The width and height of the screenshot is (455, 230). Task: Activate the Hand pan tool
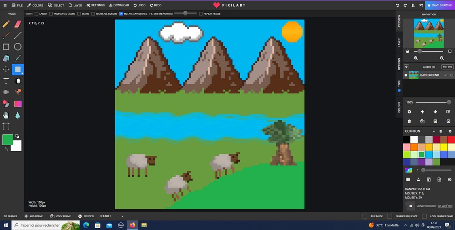tap(6, 115)
